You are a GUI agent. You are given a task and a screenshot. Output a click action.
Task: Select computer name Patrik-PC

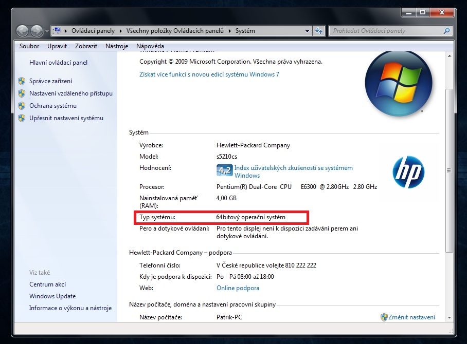point(229,317)
